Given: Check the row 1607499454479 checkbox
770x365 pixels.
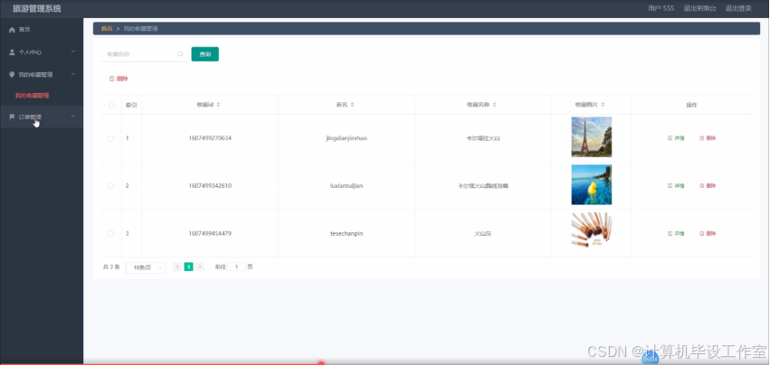Looking at the screenshot, I should coord(111,233).
